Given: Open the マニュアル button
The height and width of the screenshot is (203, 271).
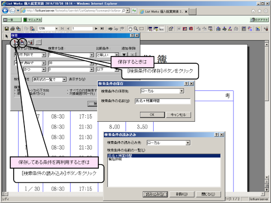Looking at the screenshot, I should tap(33, 20).
